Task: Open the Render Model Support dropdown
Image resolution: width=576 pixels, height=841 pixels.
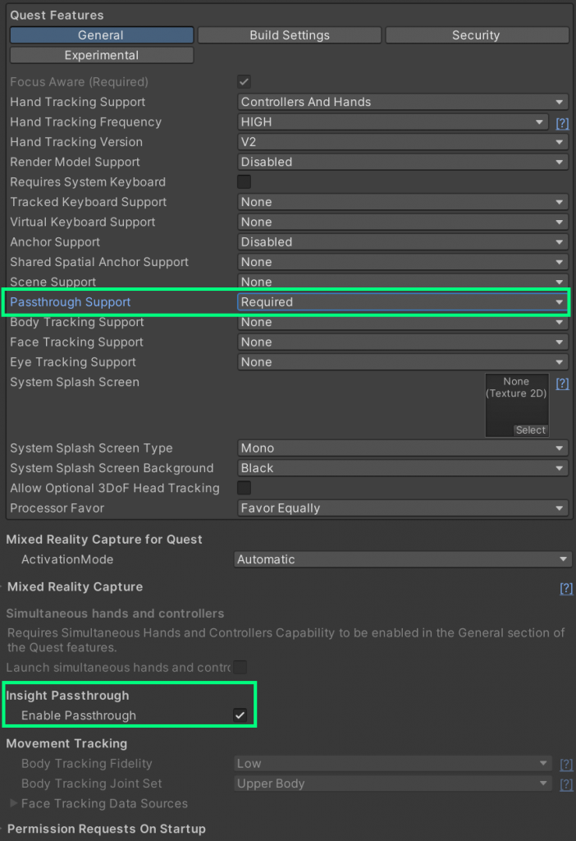Action: point(402,162)
